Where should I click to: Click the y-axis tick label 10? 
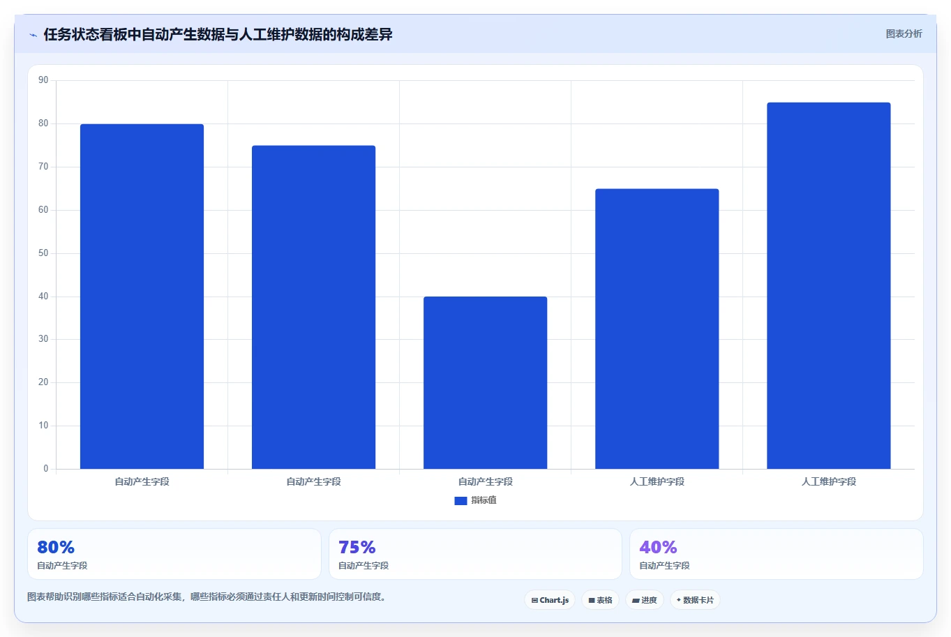coord(43,426)
